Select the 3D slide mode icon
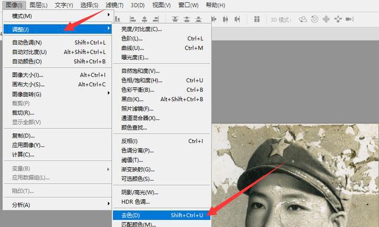The image size is (379, 227). tap(338, 19)
